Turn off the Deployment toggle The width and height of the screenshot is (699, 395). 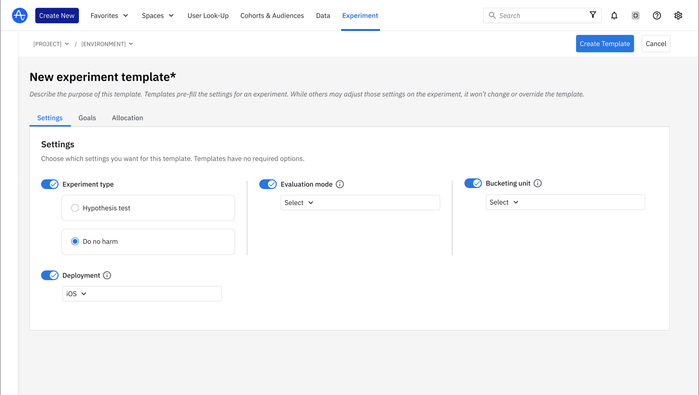50,275
